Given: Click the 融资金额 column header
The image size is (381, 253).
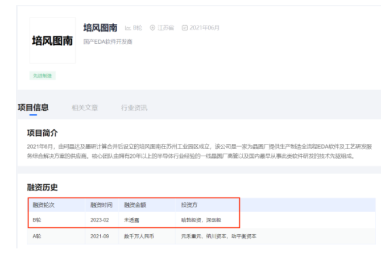Looking at the screenshot, I should click(x=135, y=205).
